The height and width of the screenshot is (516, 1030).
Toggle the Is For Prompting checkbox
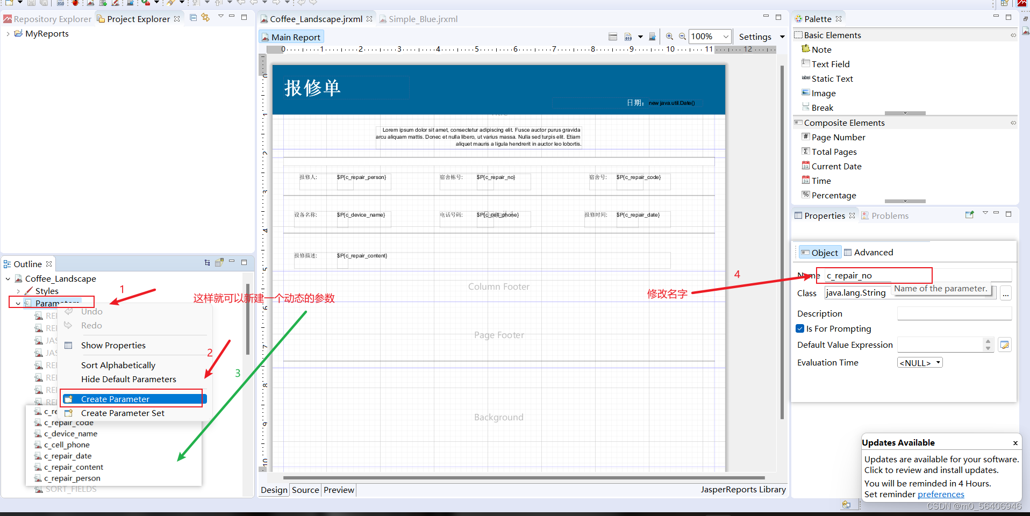point(800,328)
